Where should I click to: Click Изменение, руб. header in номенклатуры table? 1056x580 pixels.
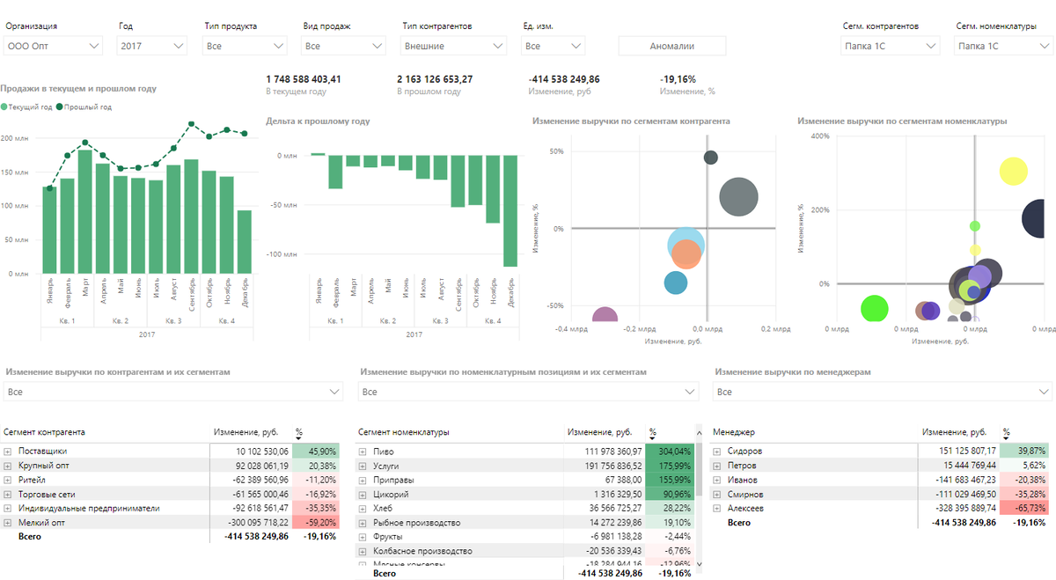click(600, 432)
